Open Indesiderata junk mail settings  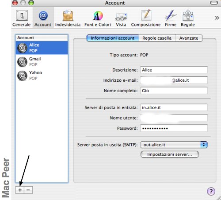tap(68, 19)
